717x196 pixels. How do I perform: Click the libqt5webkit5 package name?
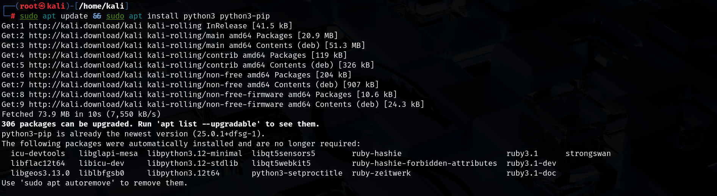pos(281,163)
